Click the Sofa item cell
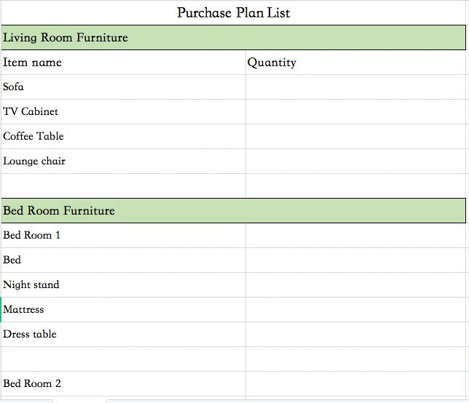Viewport: 469px width, 403px height. tap(122, 87)
